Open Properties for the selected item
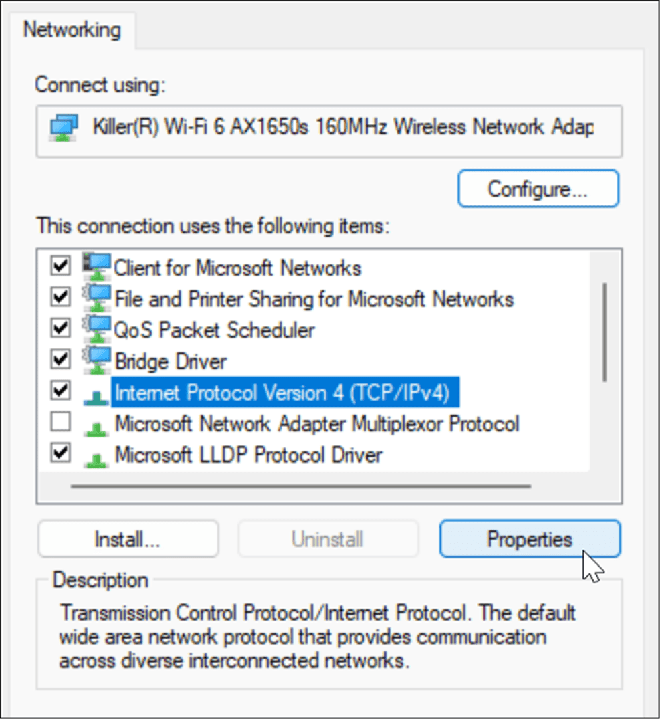 (x=530, y=539)
